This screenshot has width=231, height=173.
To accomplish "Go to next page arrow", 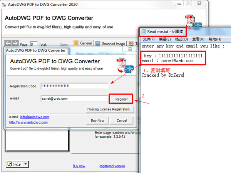I will [15, 43].
